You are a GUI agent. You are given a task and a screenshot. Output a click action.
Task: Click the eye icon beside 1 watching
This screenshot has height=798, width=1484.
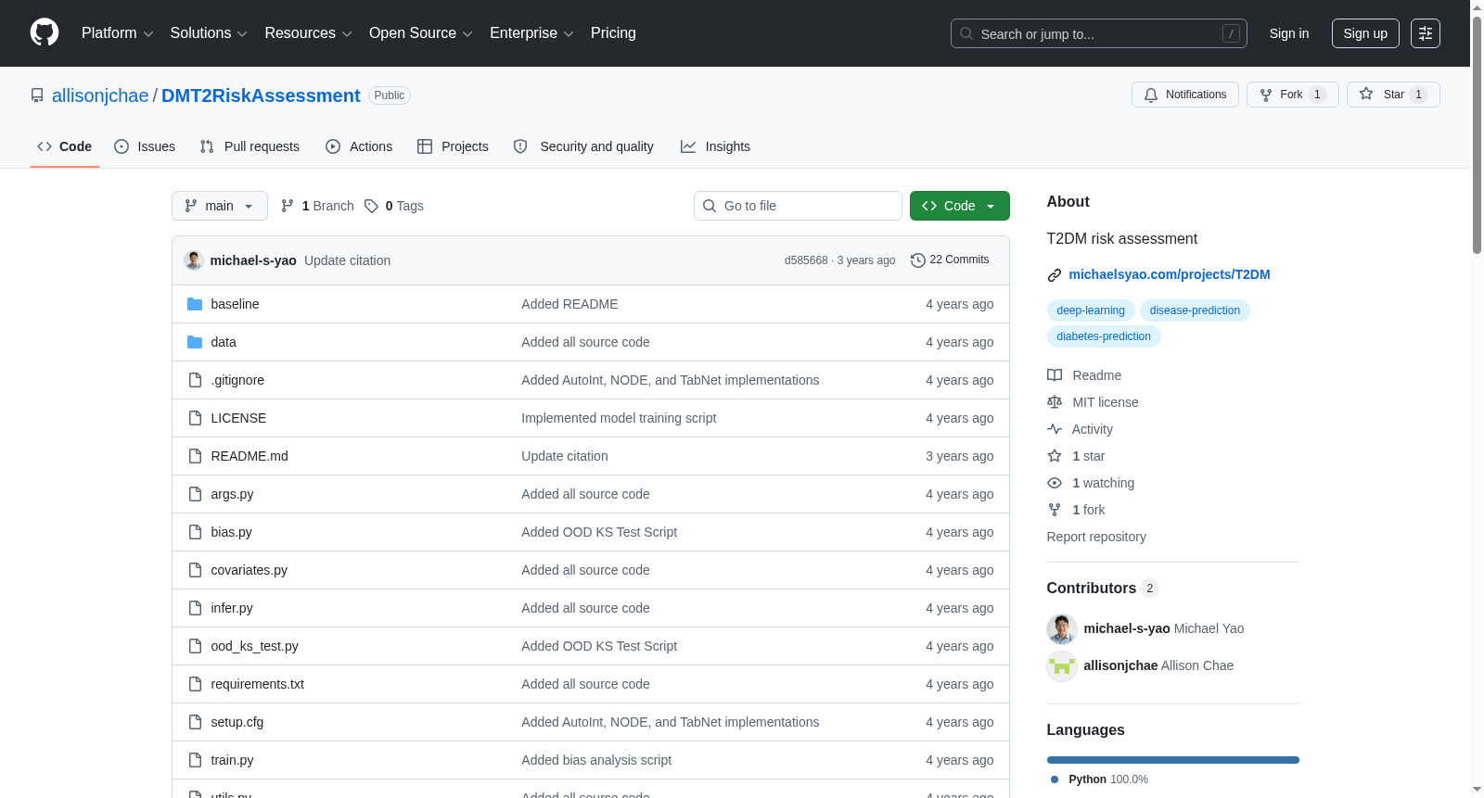(1055, 483)
